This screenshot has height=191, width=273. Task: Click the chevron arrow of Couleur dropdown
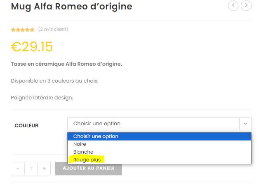tap(245, 124)
